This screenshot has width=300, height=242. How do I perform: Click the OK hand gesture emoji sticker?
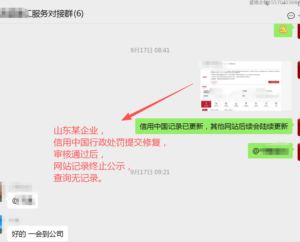(283, 30)
